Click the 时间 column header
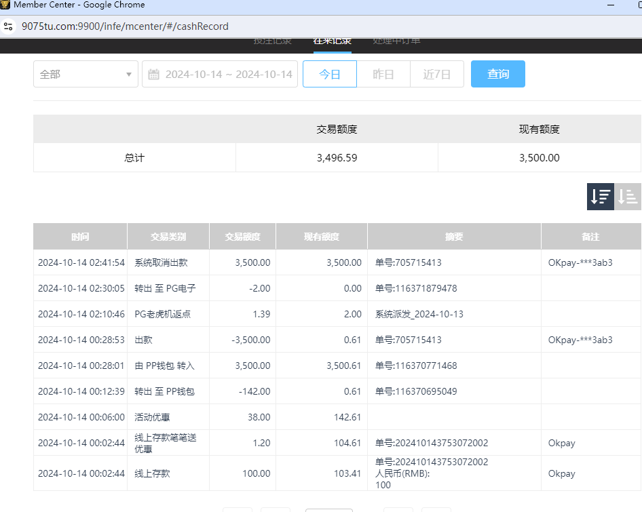Image resolution: width=642 pixels, height=512 pixels. coord(80,237)
